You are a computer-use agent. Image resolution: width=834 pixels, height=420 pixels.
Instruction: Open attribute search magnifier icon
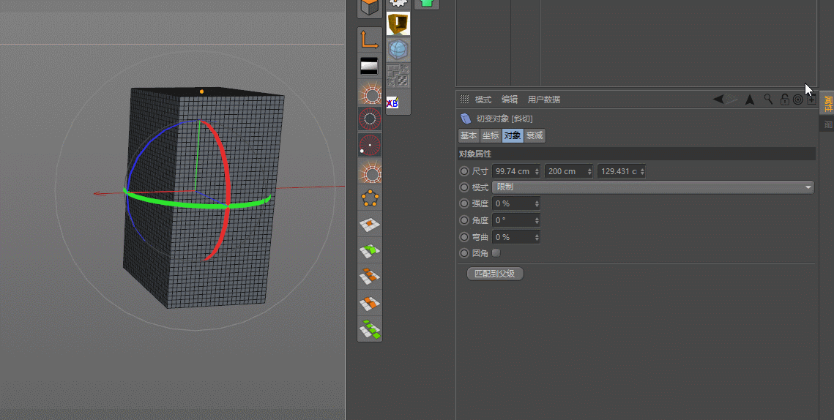click(x=768, y=99)
